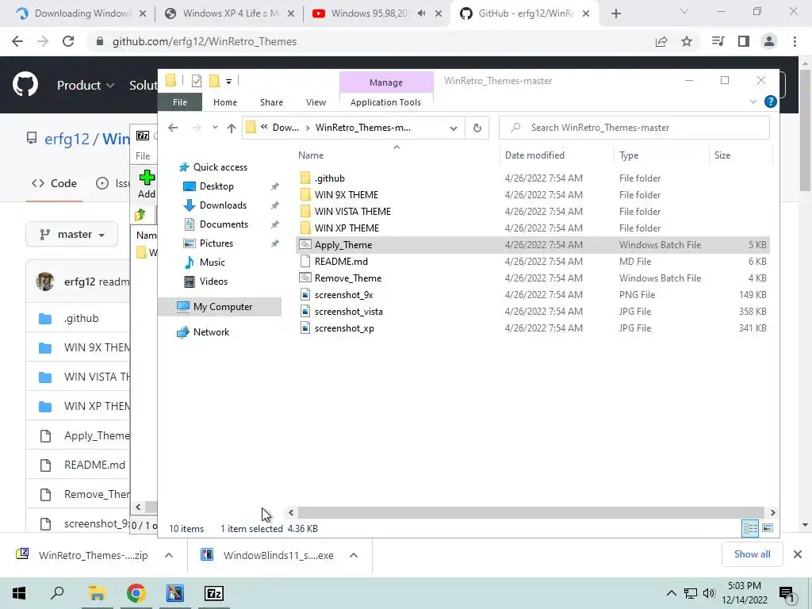
Task: Click the Explorer horizontal scrollbar
Action: (531, 512)
